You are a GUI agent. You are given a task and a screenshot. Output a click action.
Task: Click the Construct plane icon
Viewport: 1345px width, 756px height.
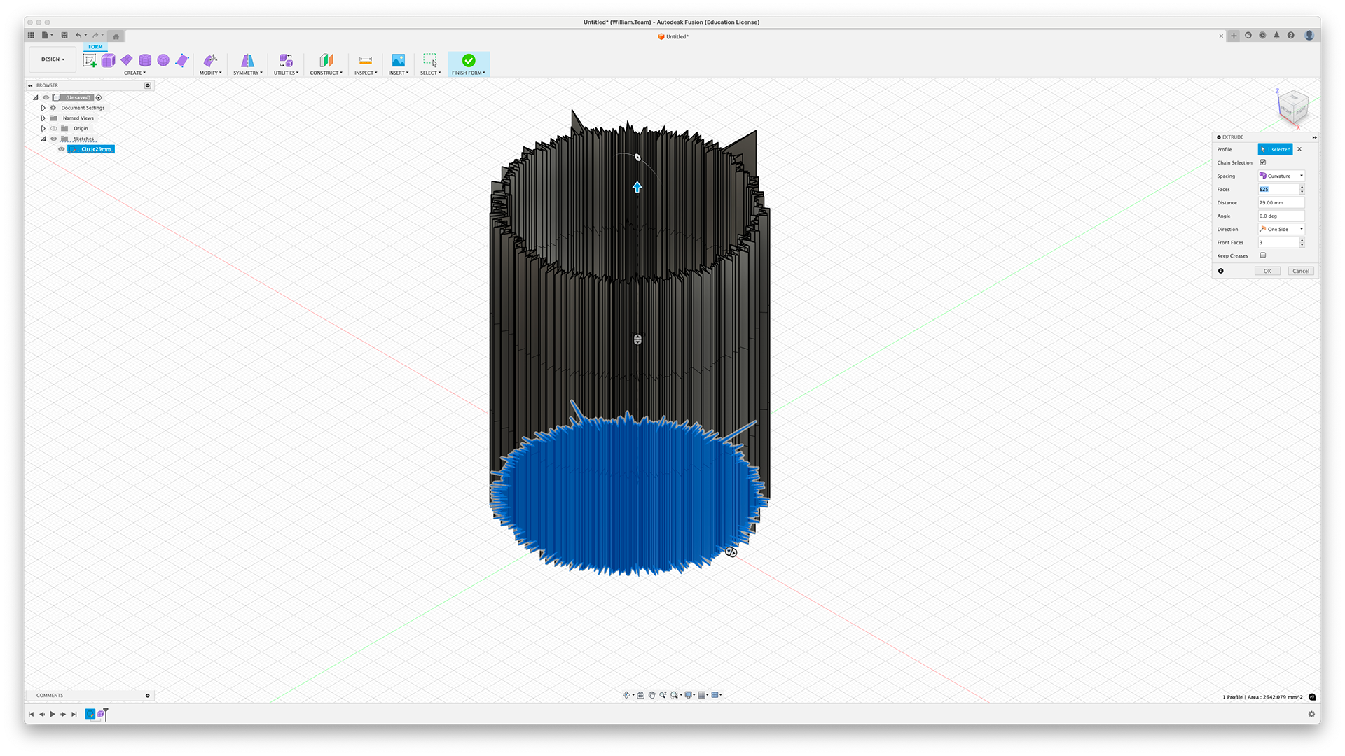click(x=326, y=61)
